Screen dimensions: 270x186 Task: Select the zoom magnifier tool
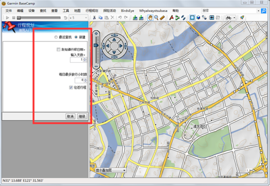tap(156, 18)
